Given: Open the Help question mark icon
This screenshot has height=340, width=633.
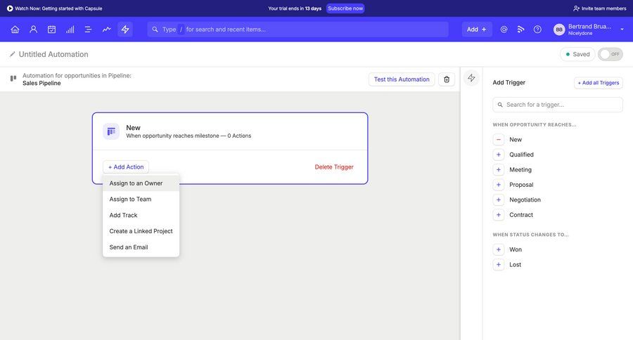Looking at the screenshot, I should point(537,30).
